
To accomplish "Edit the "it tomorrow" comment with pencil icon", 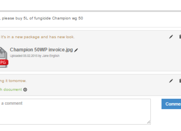I will click(x=171, y=81).
